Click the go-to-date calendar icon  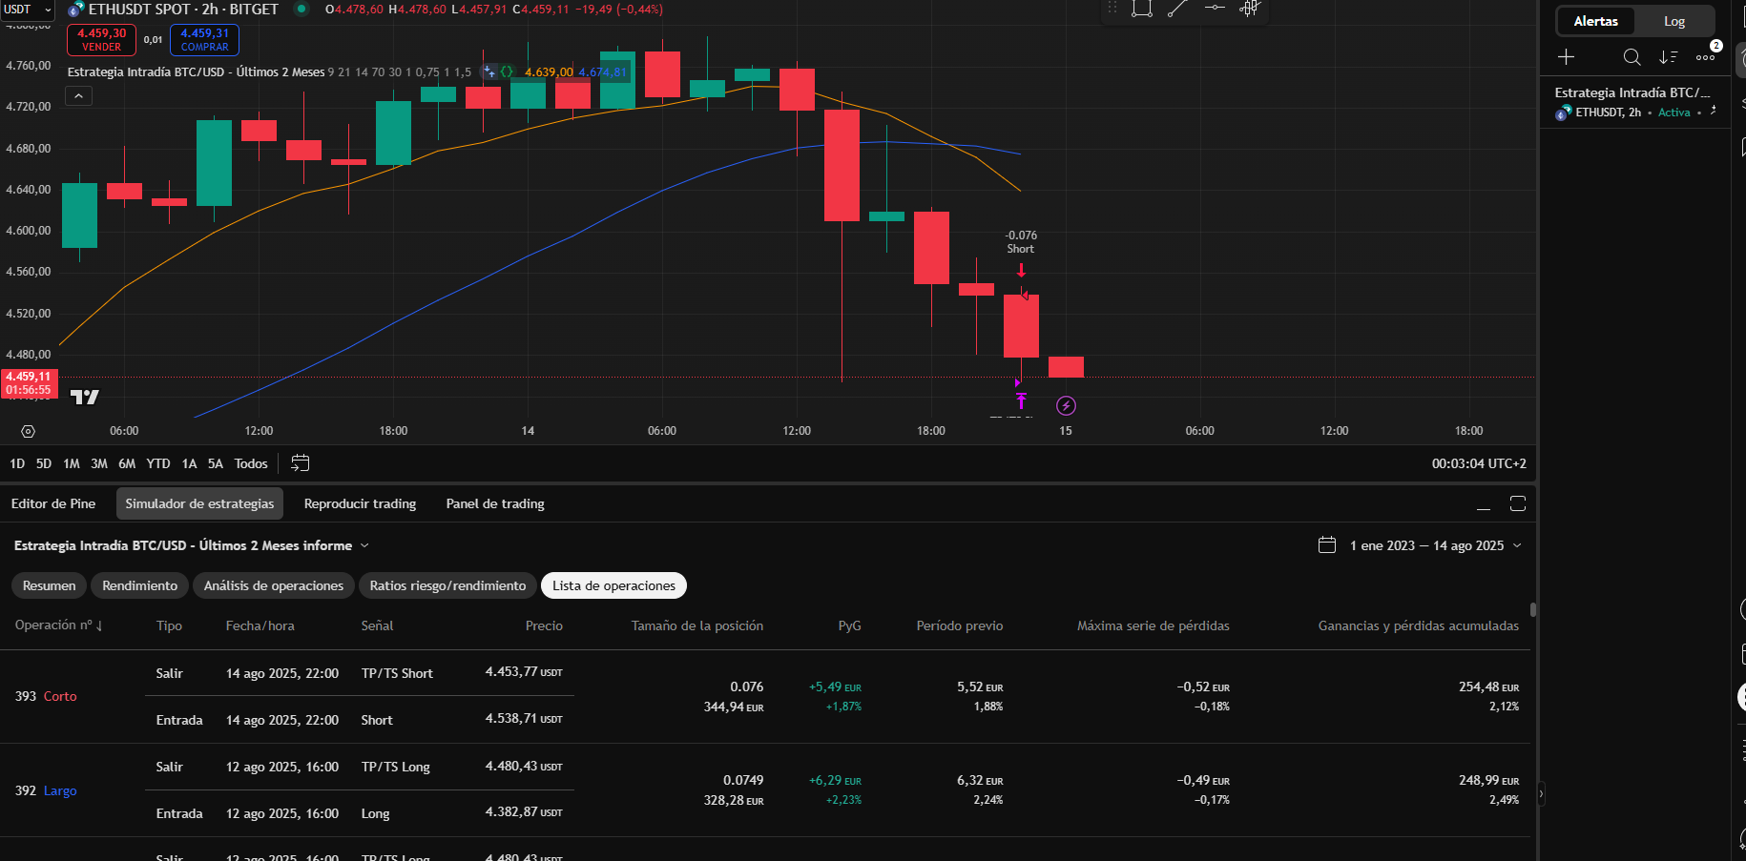pos(300,463)
